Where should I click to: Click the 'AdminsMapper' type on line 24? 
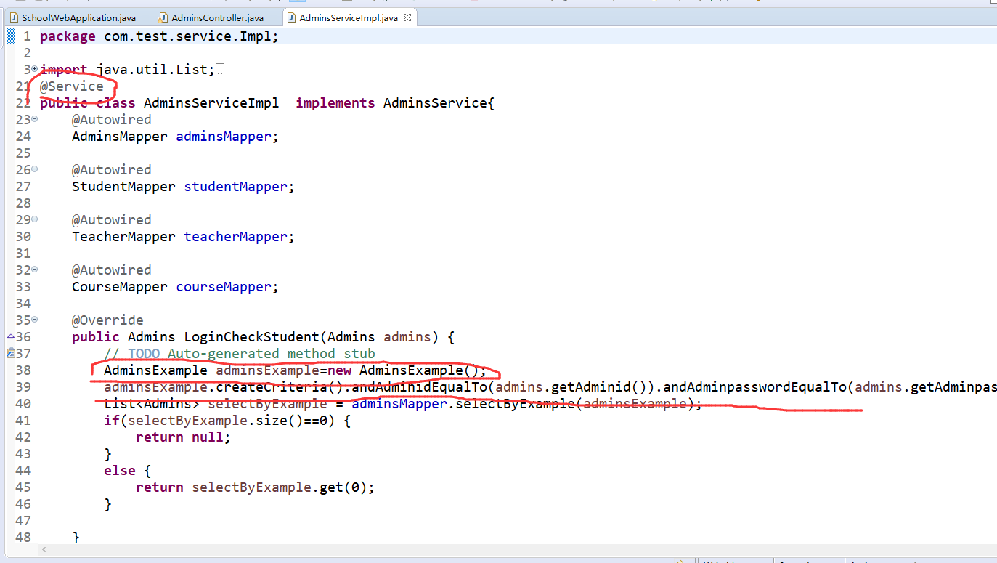pos(120,137)
